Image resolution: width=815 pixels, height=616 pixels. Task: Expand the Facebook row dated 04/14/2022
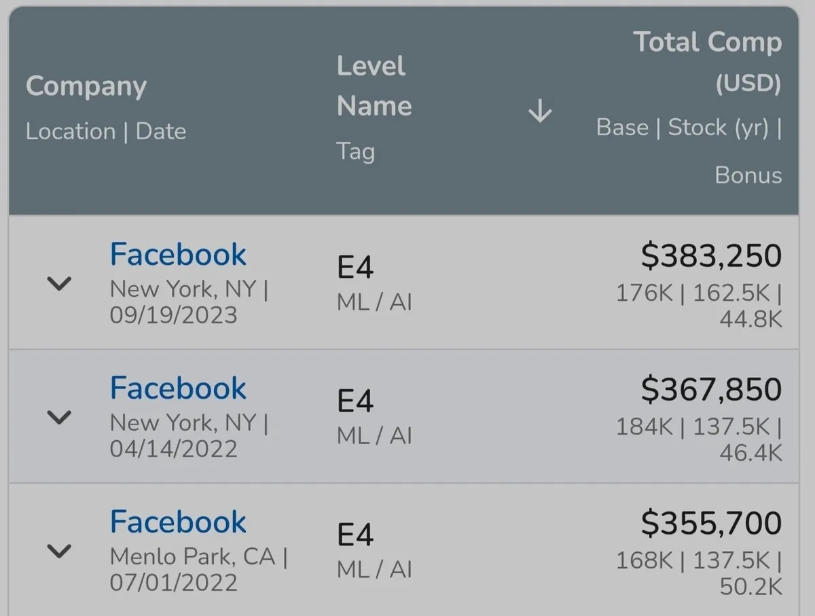pos(59,417)
